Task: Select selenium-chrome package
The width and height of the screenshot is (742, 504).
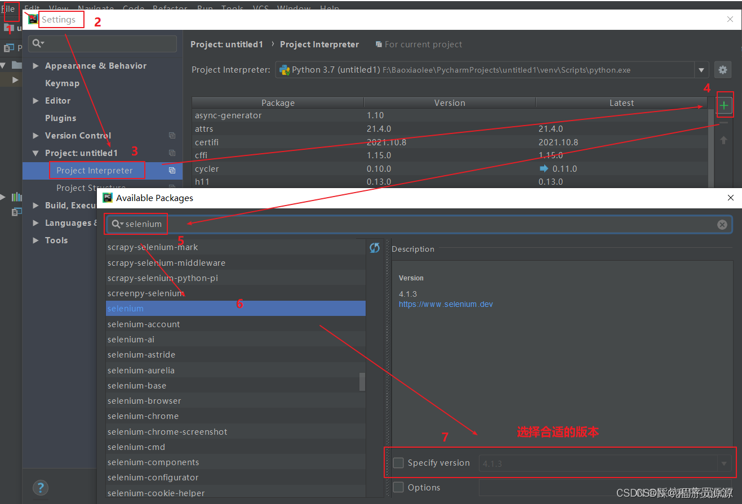Action: pos(236,416)
